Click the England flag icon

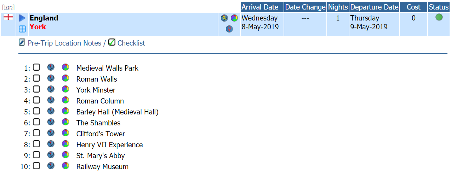8,17
